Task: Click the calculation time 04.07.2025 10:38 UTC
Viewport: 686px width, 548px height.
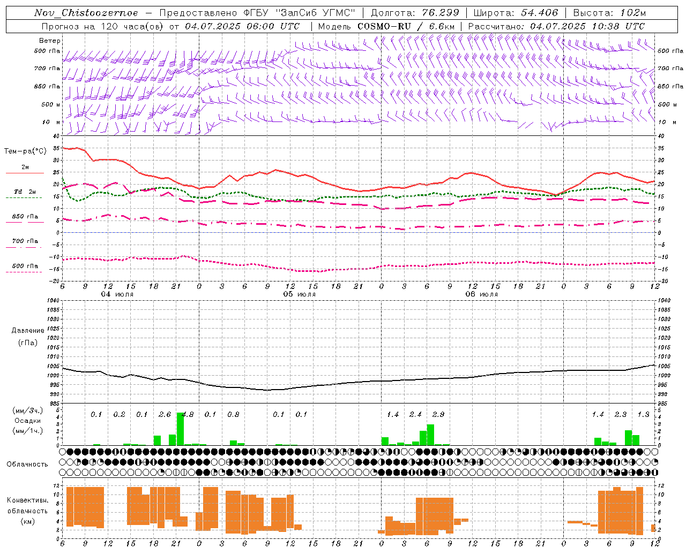Action: [587, 26]
